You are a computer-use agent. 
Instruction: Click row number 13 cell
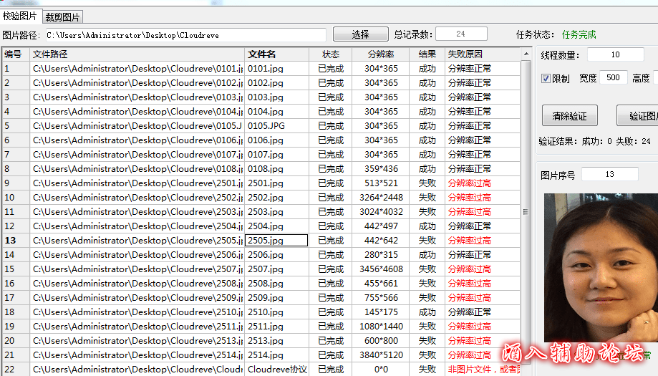coord(16,241)
